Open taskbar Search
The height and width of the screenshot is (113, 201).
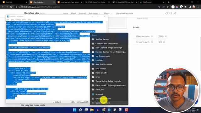click(80, 110)
